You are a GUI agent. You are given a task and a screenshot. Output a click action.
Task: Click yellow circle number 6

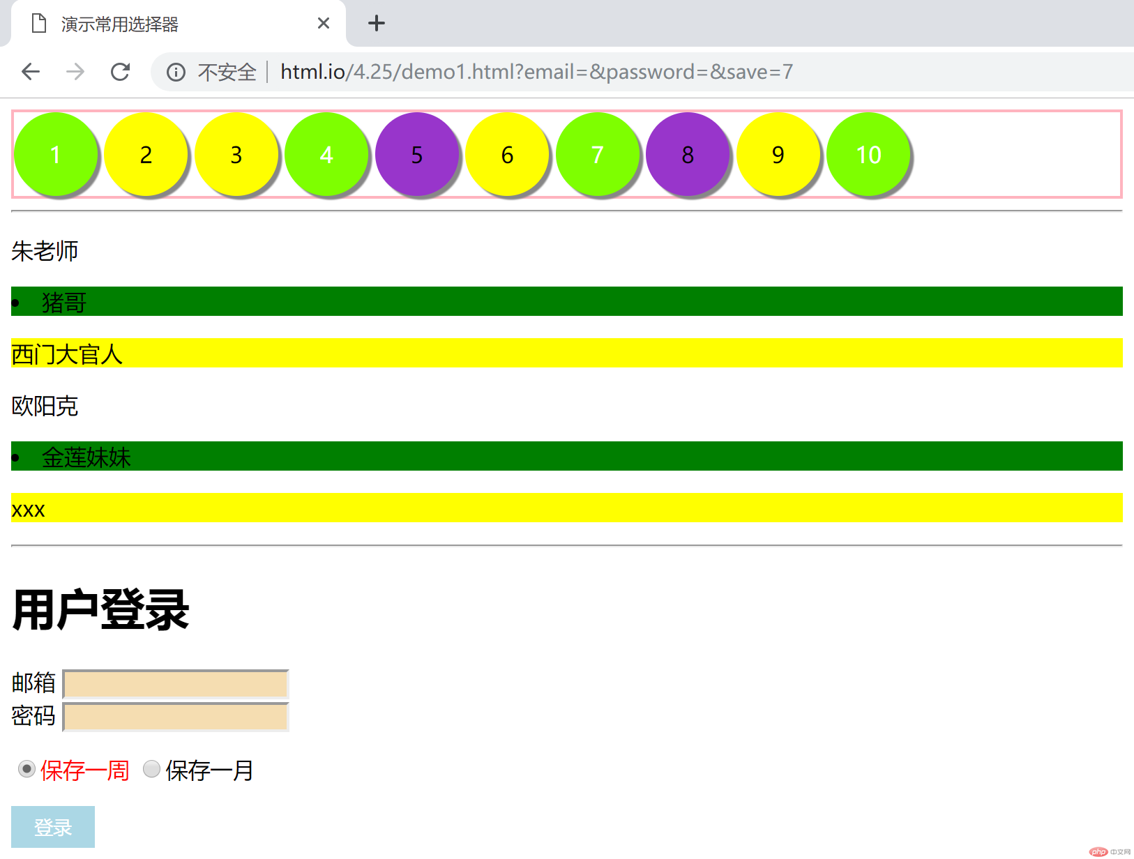(507, 154)
